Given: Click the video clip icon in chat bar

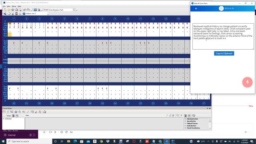Looking at the screenshot, I should [x=50, y=132].
